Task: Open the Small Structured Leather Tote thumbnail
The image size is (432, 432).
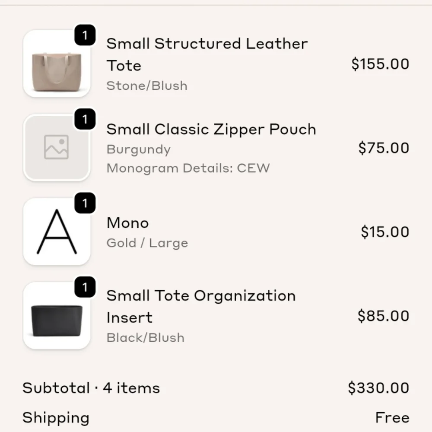Action: (x=57, y=64)
